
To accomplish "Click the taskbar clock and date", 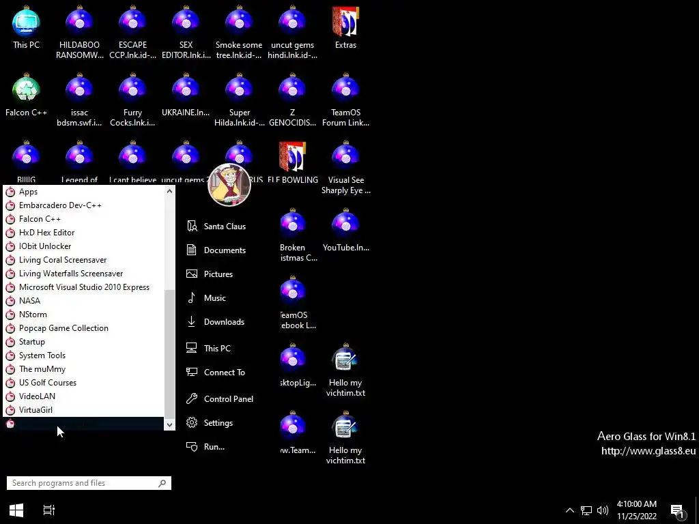I will (637, 510).
